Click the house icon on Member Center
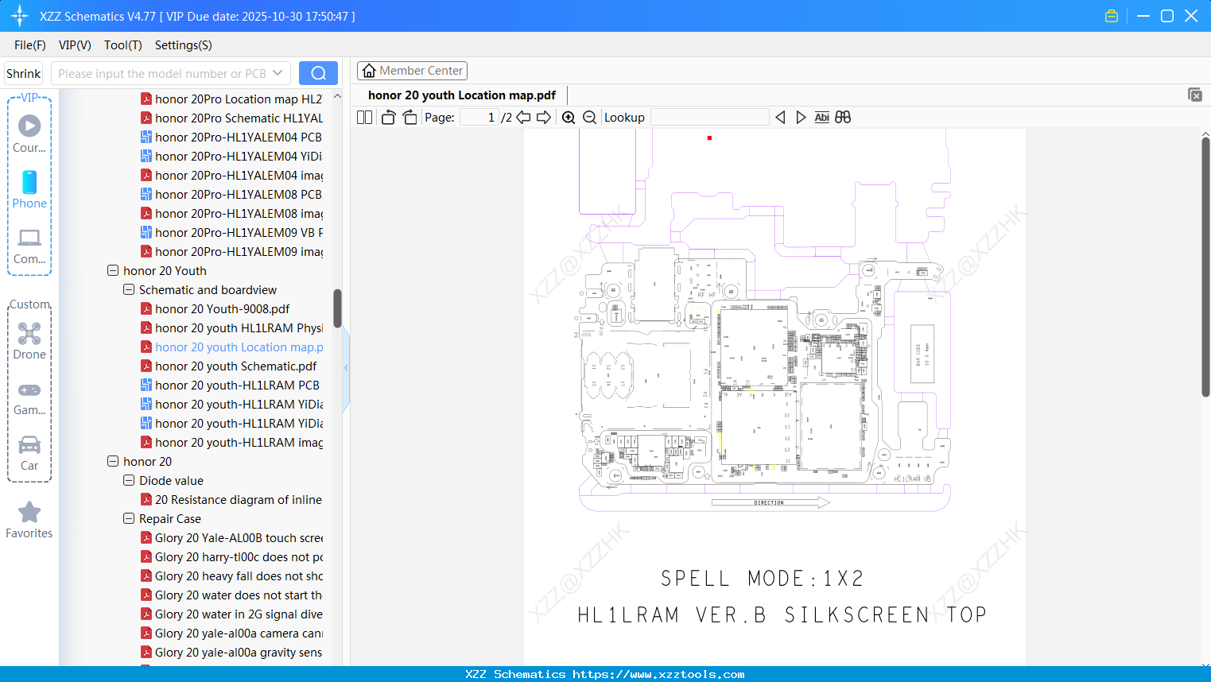The height and width of the screenshot is (682, 1211). (x=369, y=71)
